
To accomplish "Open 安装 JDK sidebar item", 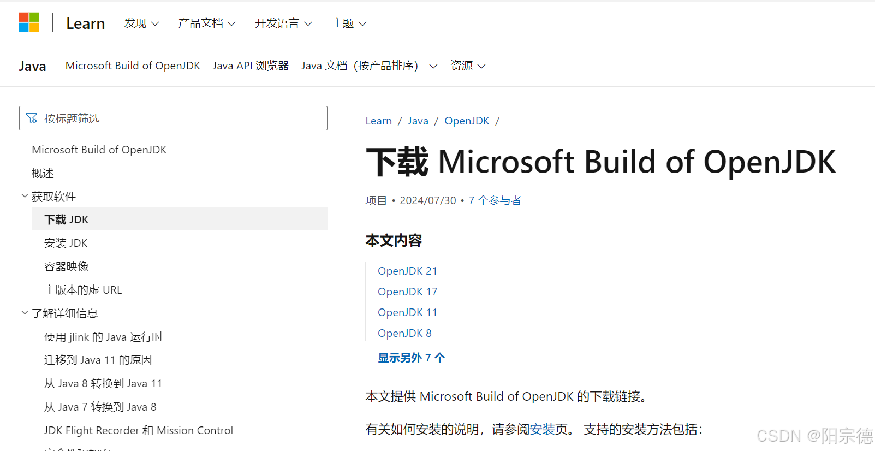I will click(66, 243).
